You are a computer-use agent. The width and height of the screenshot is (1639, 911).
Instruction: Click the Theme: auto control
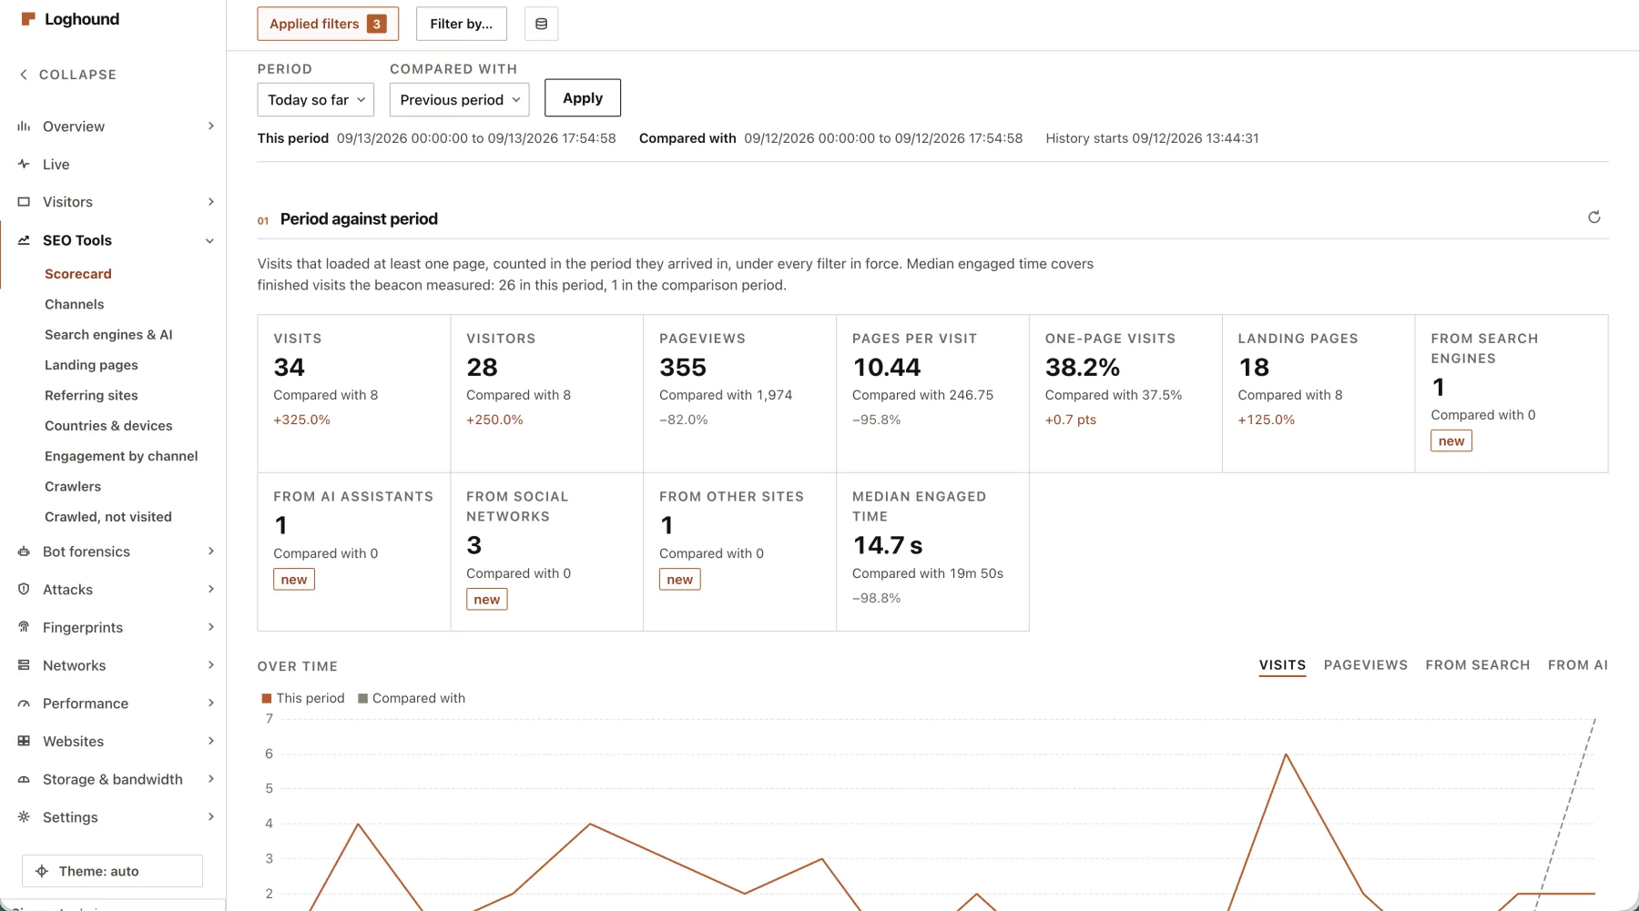tap(112, 871)
